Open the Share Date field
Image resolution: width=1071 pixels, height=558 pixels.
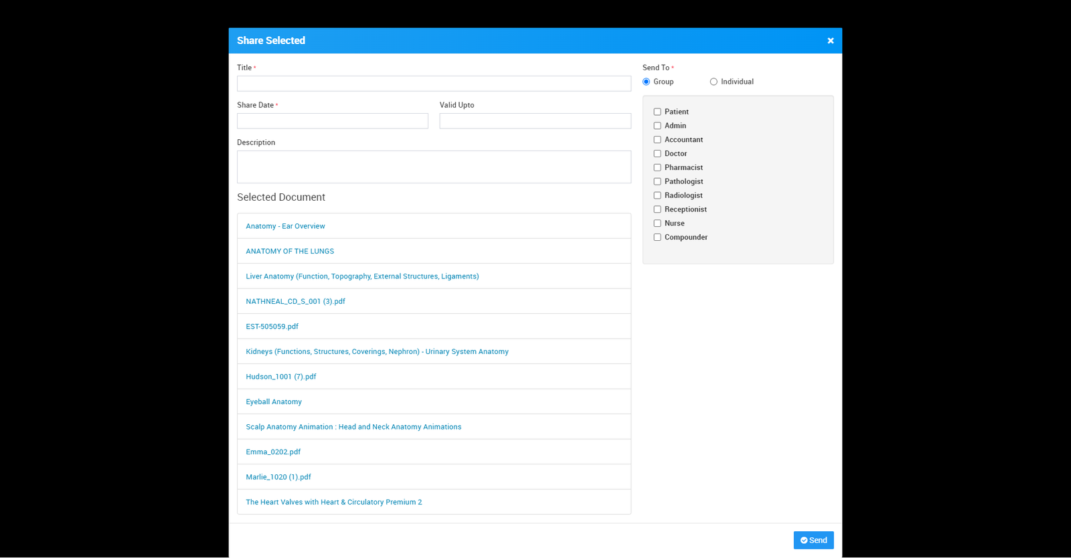pyautogui.click(x=332, y=121)
